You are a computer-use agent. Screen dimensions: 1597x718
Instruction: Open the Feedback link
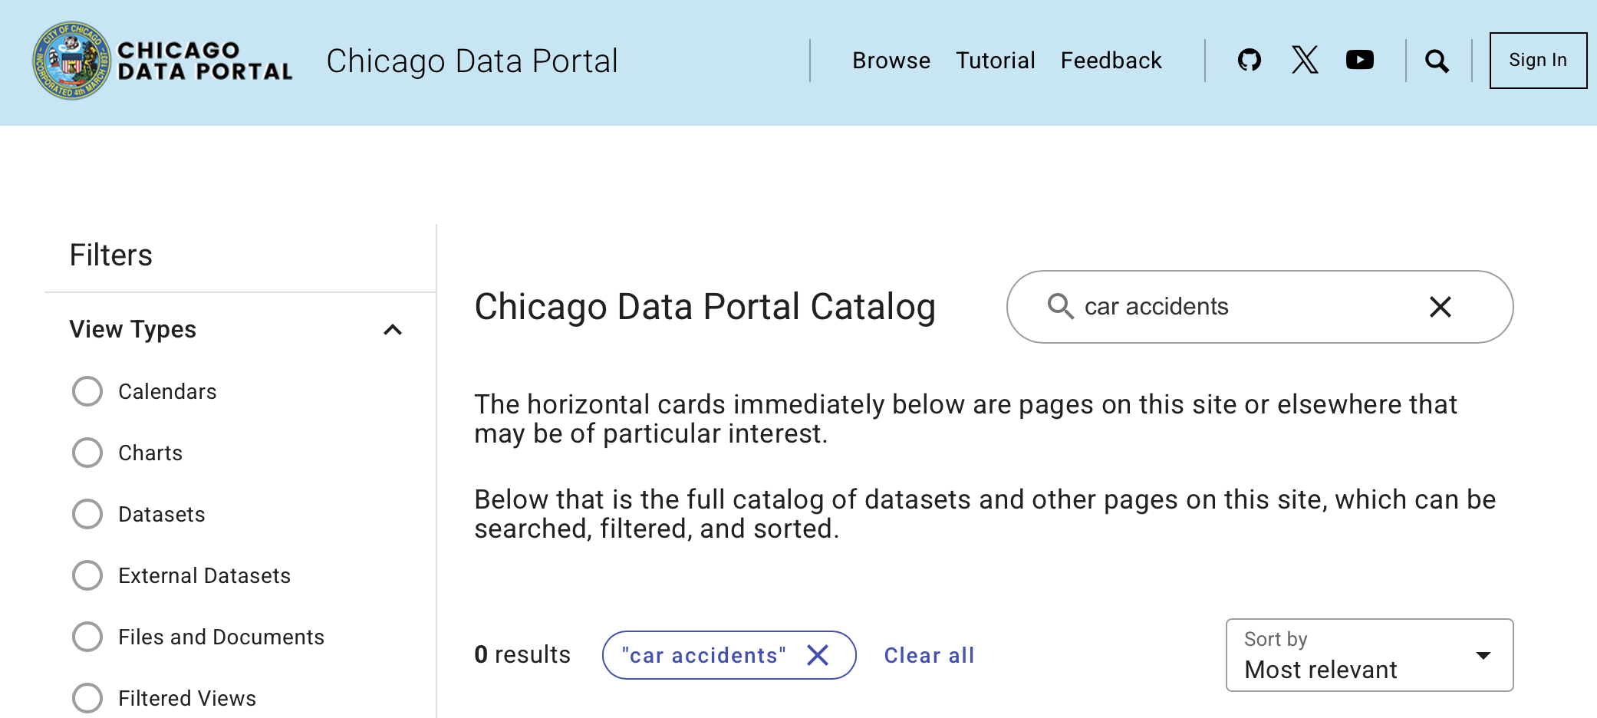coord(1111,61)
